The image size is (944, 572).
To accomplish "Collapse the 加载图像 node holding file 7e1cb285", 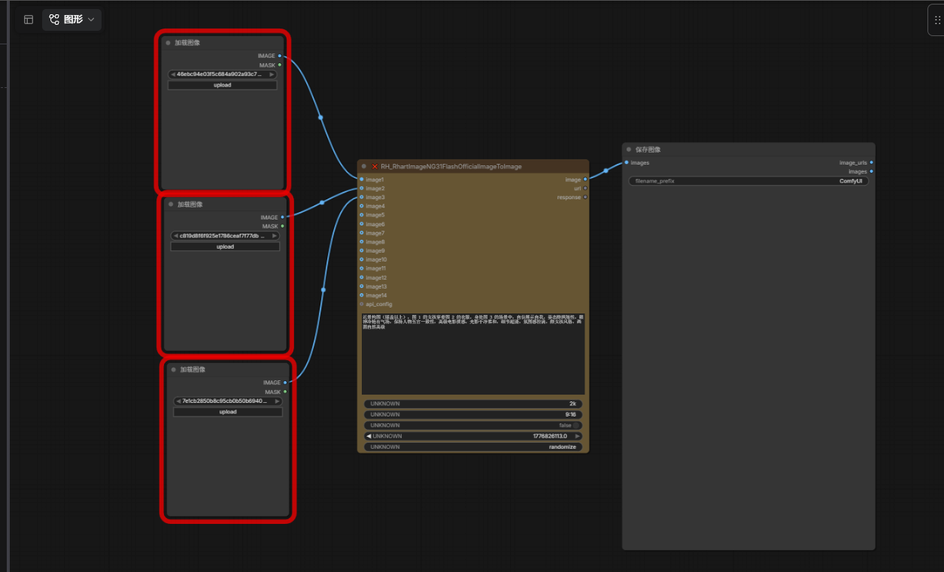I will (x=174, y=370).
